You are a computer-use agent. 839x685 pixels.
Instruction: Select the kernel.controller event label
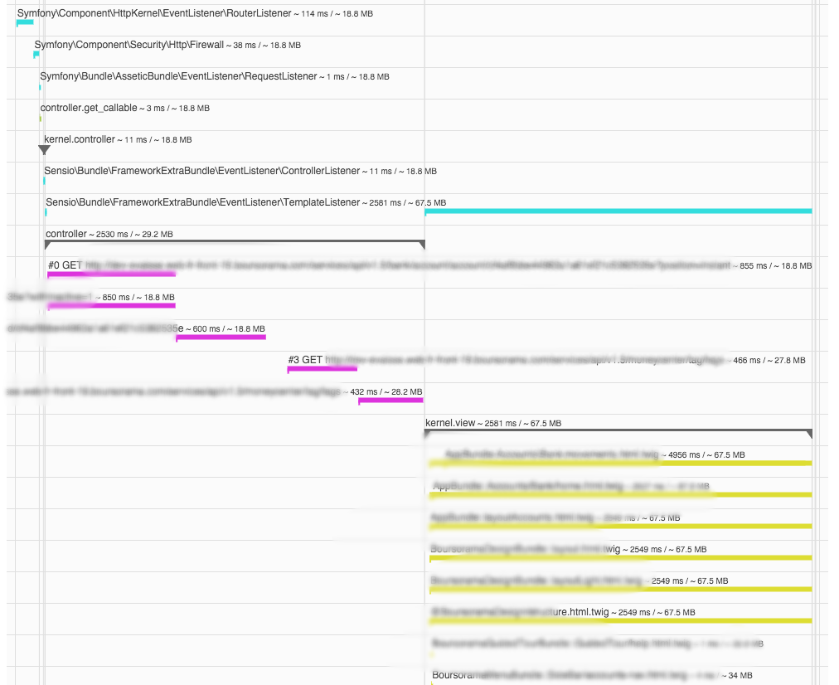[x=80, y=139]
